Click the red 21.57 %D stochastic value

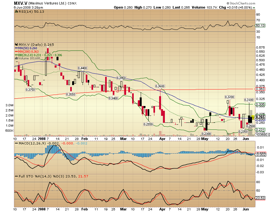(83, 176)
